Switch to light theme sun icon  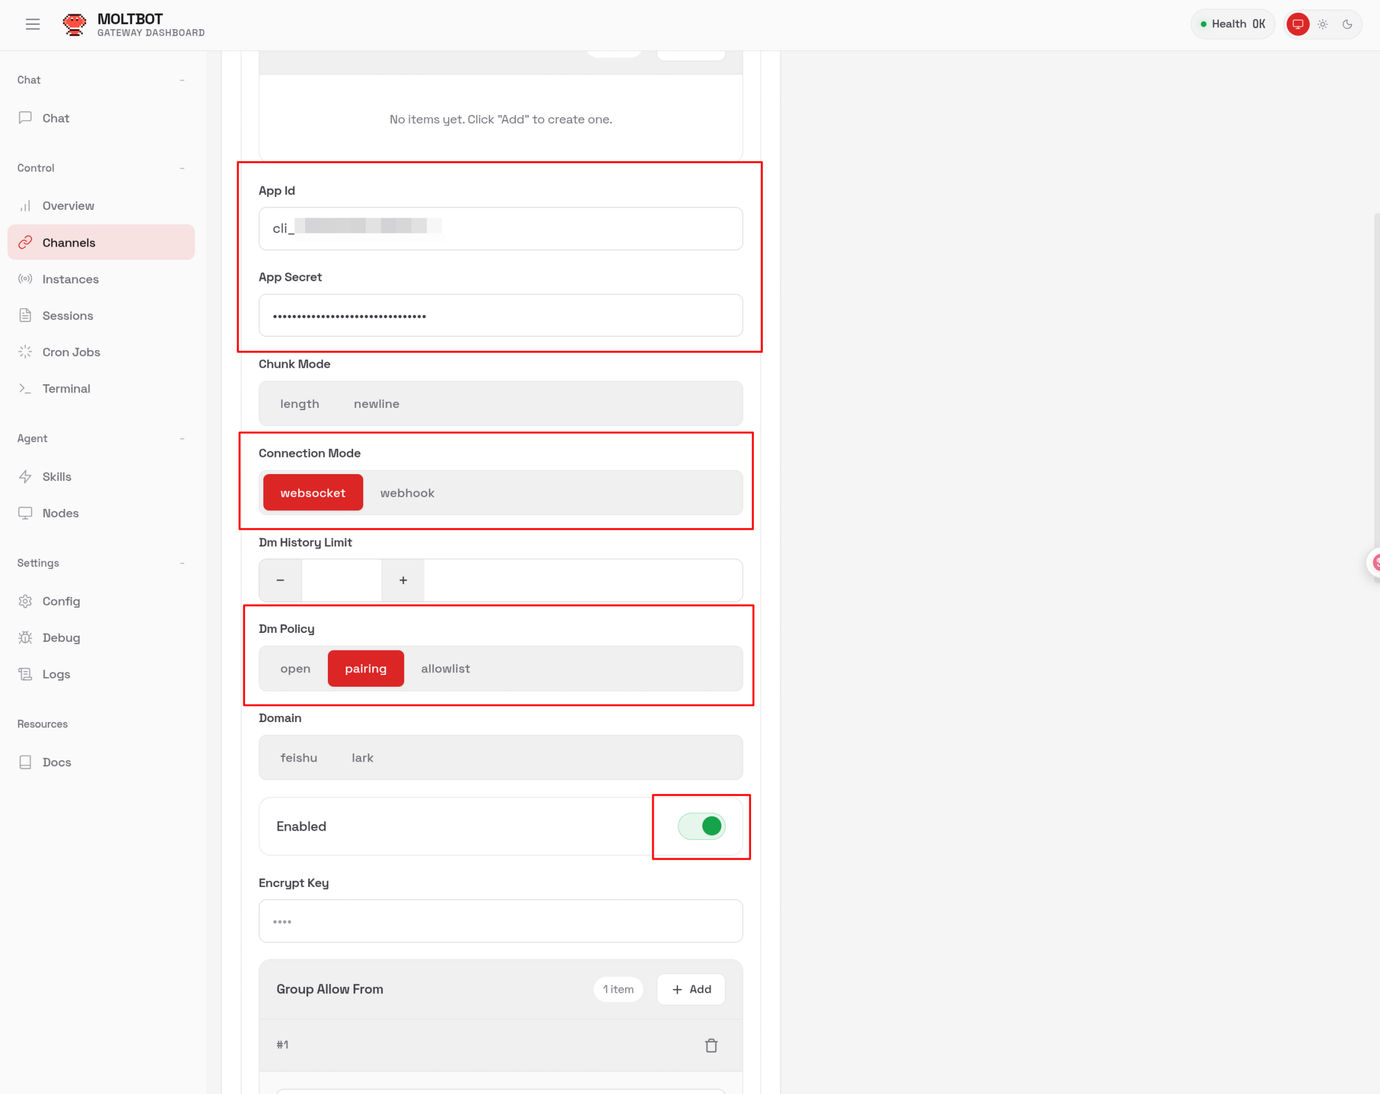click(x=1322, y=24)
